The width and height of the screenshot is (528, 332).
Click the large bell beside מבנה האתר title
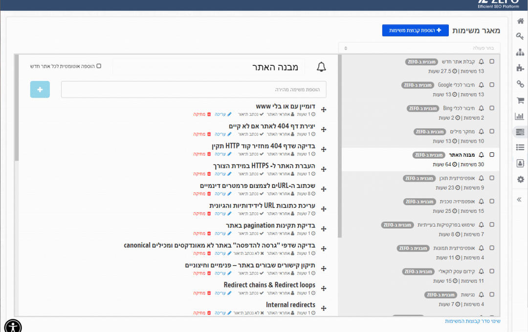coord(321,66)
